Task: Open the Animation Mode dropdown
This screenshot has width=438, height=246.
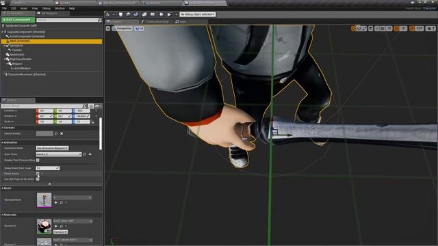Action: [52, 148]
